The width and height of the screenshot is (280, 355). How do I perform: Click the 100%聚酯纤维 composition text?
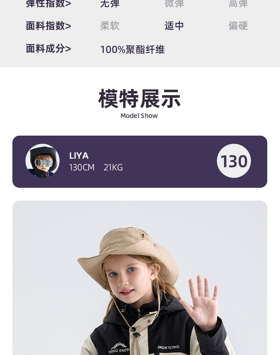133,49
